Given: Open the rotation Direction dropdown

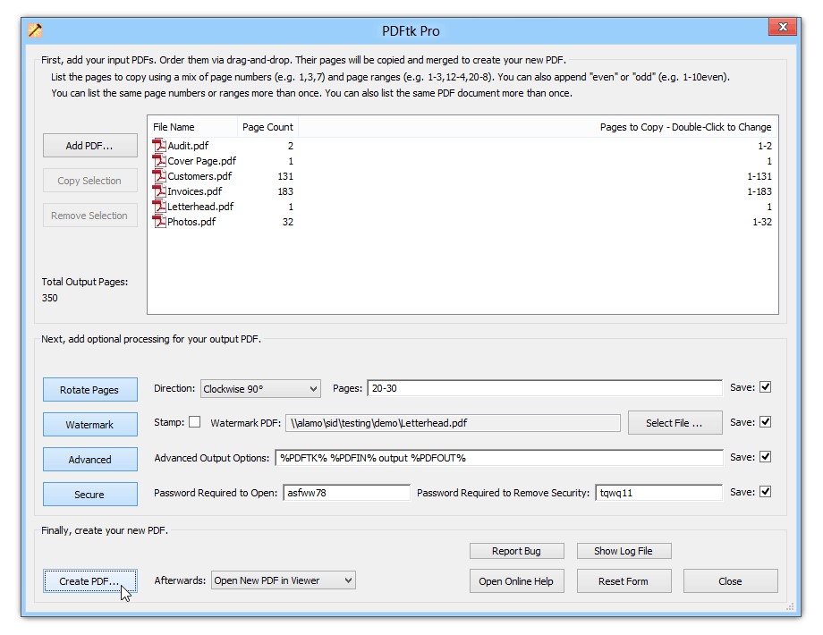Looking at the screenshot, I should [260, 389].
